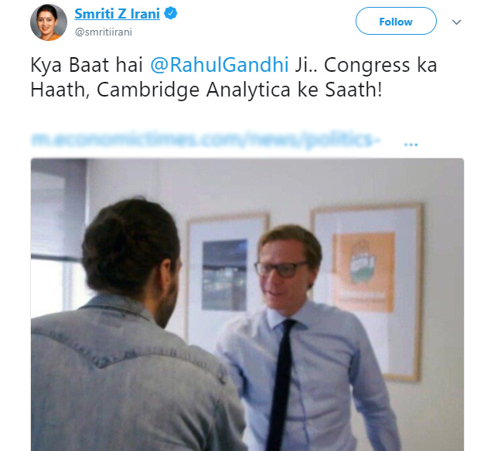The image size is (494, 451).
Task: Expand the tweet options chevron
Action: pyautogui.click(x=457, y=22)
